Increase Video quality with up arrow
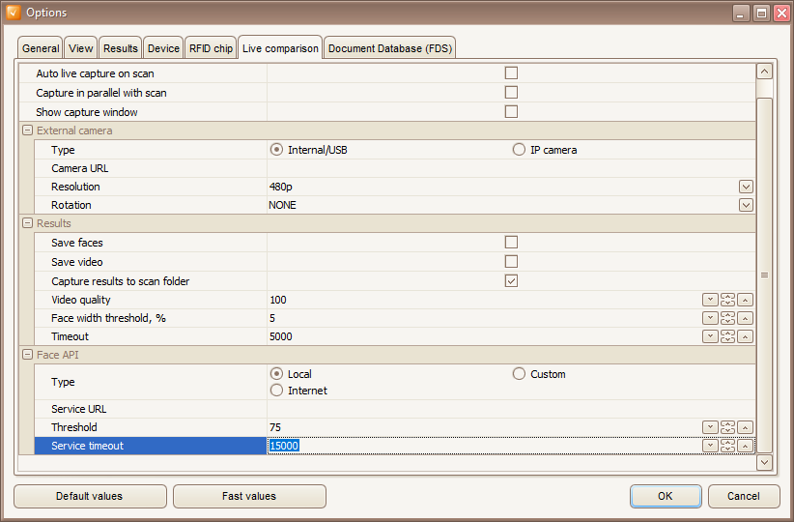Viewport: 794px width, 522px height. (x=745, y=300)
